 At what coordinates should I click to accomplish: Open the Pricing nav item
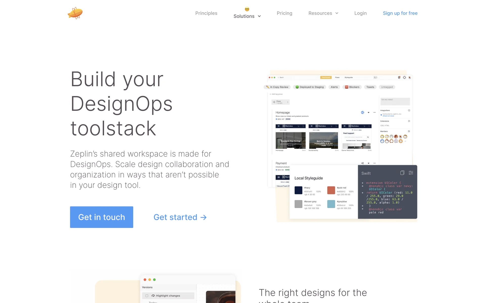coord(284,13)
